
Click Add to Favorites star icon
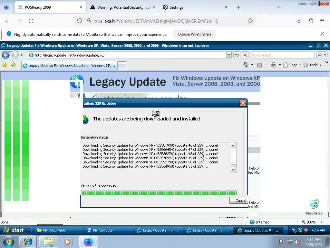coord(13,65)
